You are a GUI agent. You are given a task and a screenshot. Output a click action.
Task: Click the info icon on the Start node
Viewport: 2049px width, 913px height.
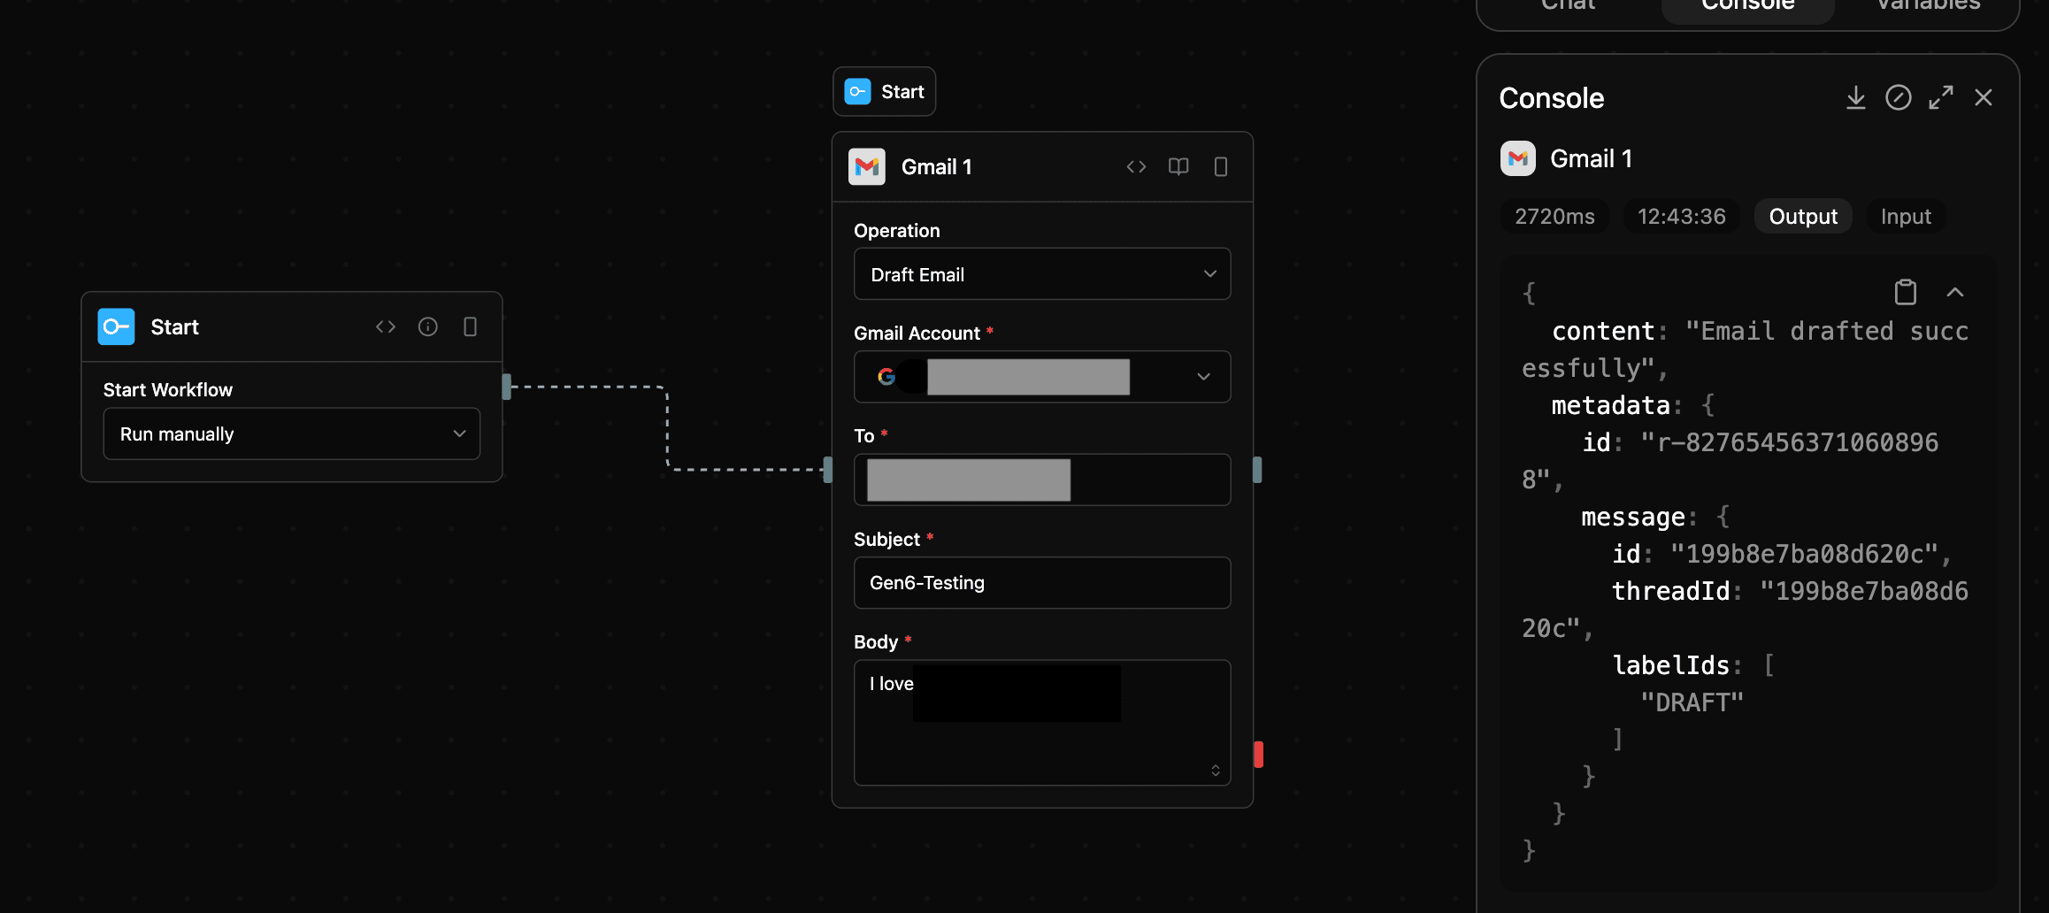[428, 326]
